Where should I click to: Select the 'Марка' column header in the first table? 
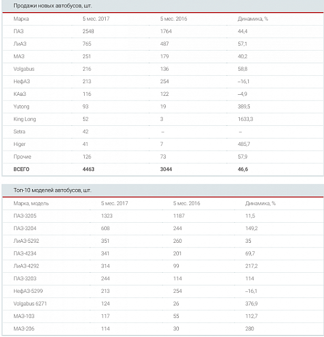coord(22,19)
